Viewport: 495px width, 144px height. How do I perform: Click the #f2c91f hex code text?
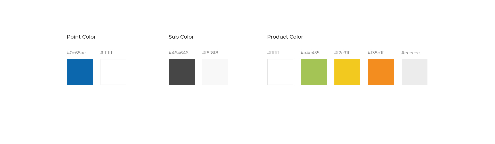(342, 53)
